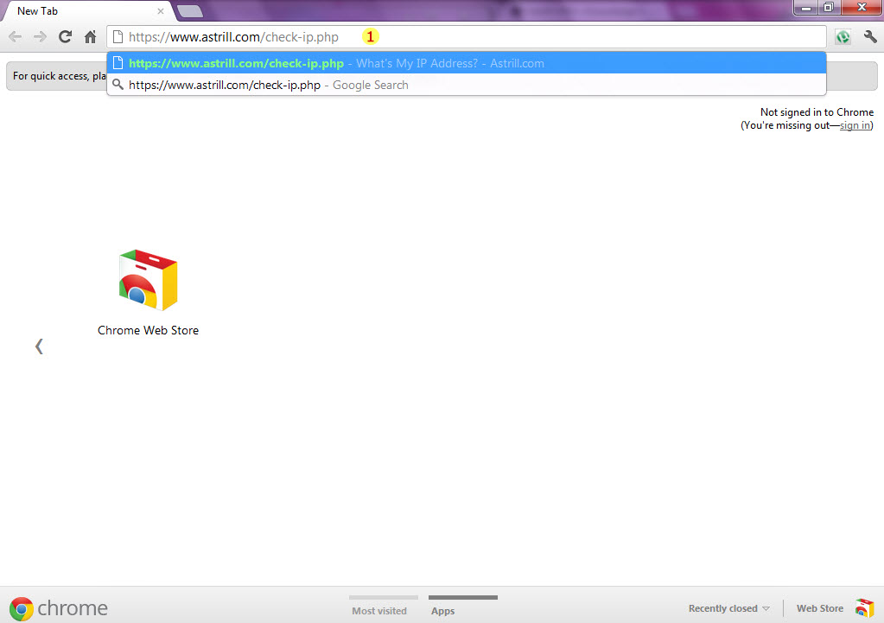Click the browser Back arrow
This screenshot has height=623, width=884.
[x=16, y=37]
